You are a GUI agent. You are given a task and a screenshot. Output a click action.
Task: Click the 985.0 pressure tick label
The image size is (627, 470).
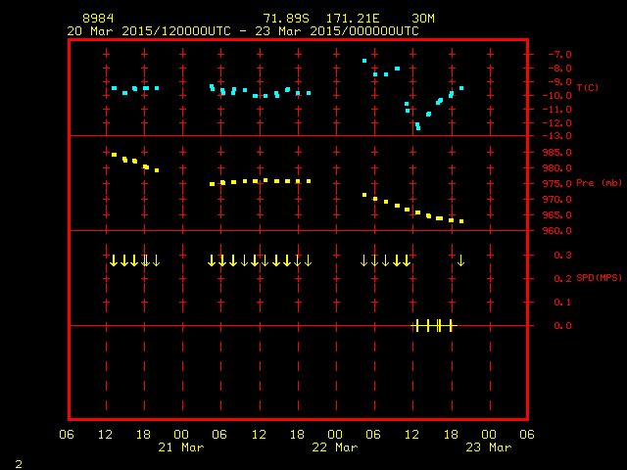[x=557, y=153]
